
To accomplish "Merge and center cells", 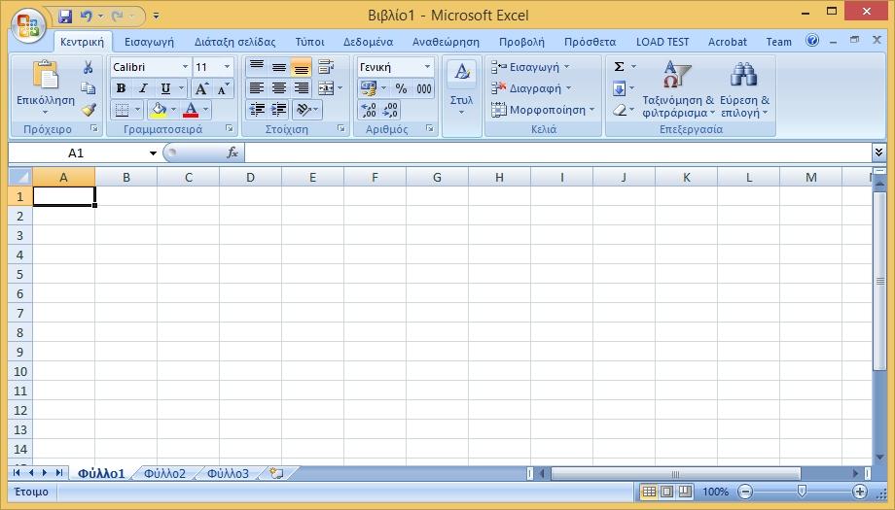I will pyautogui.click(x=326, y=87).
